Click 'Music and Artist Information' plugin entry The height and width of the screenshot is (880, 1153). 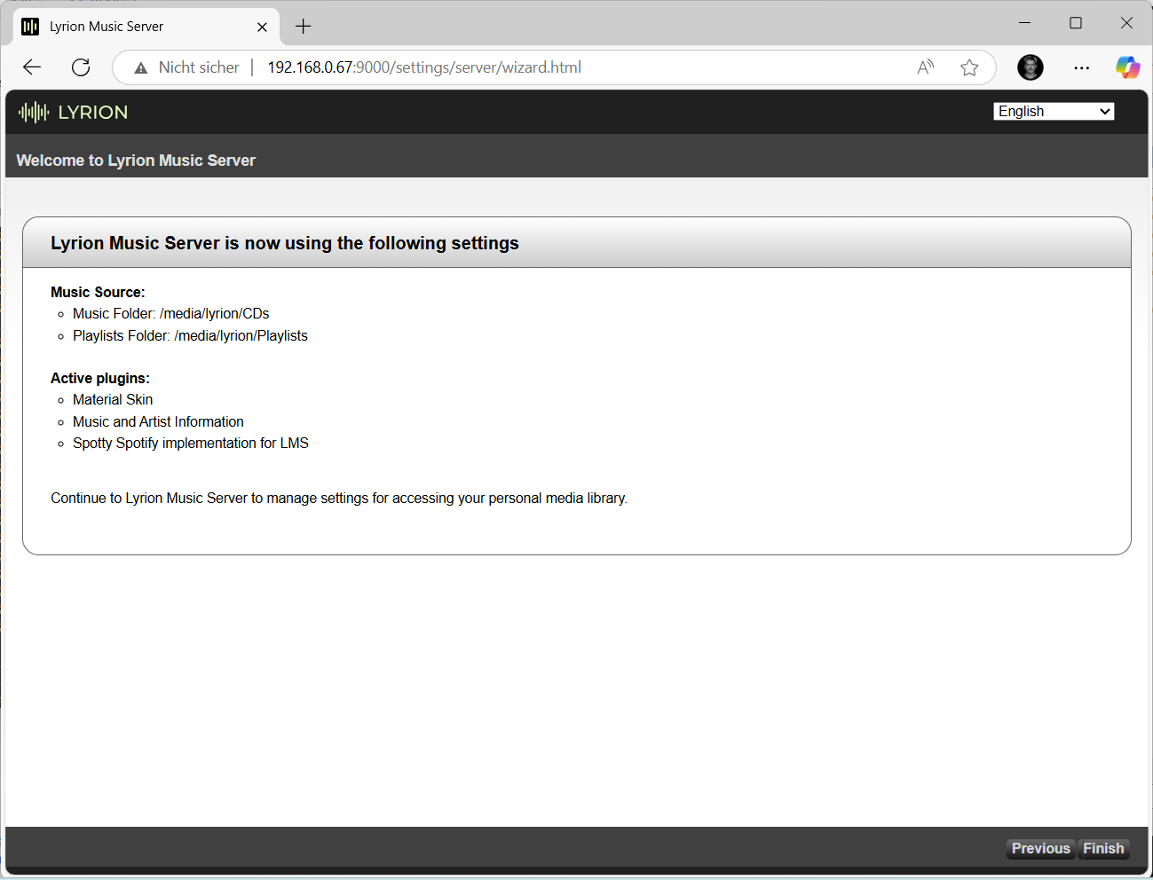point(158,422)
